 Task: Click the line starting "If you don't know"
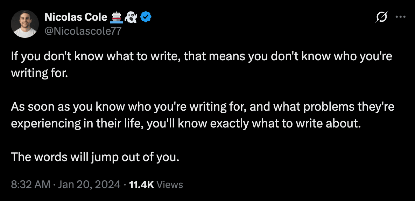(201, 56)
